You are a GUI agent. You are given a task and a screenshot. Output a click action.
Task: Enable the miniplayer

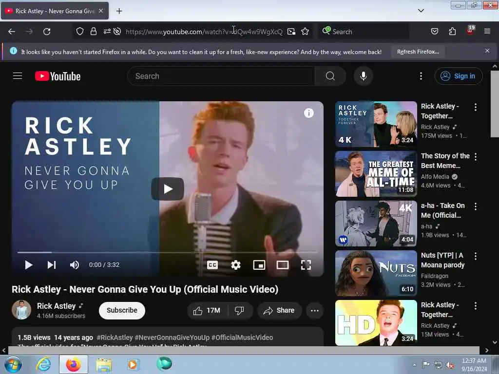259,265
